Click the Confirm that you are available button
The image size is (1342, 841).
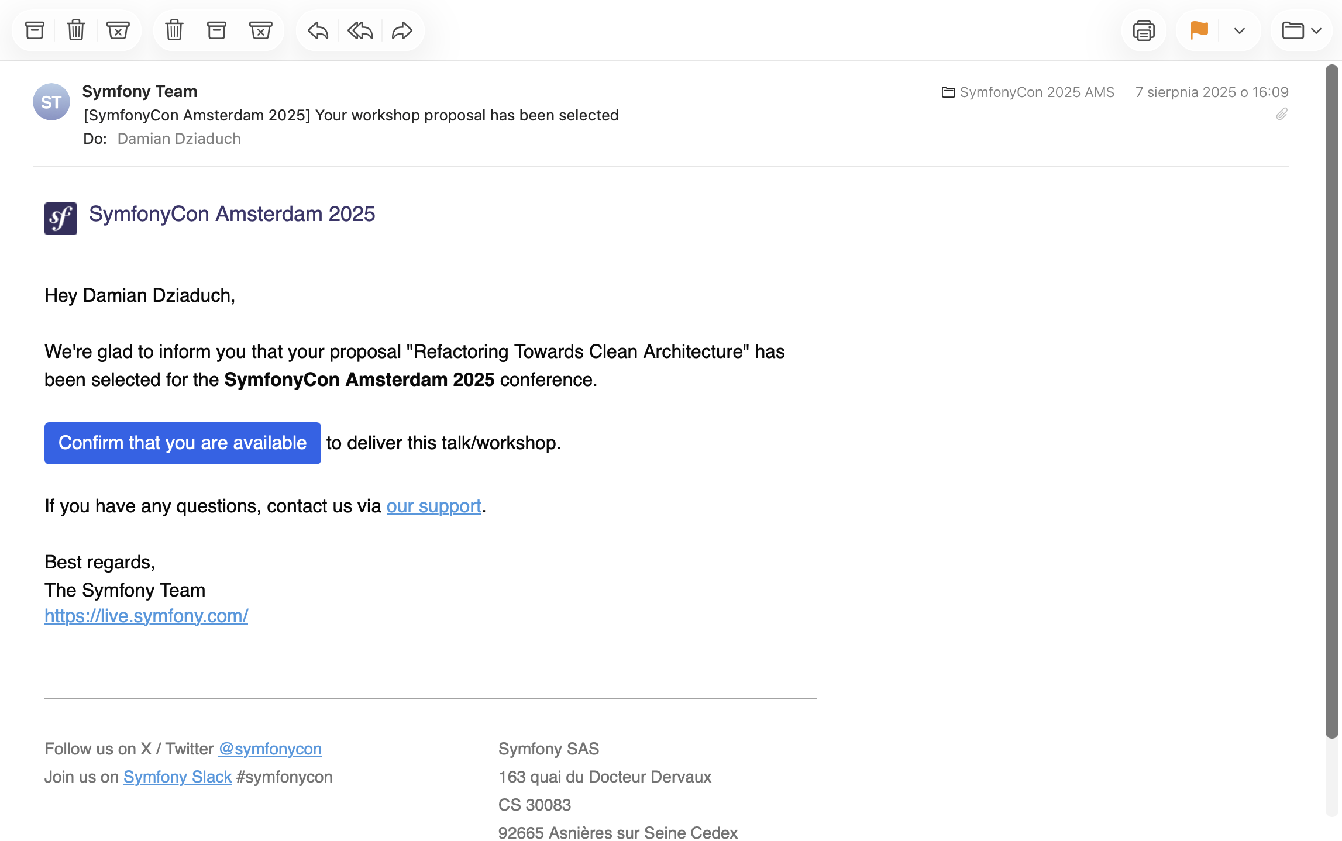(x=183, y=443)
